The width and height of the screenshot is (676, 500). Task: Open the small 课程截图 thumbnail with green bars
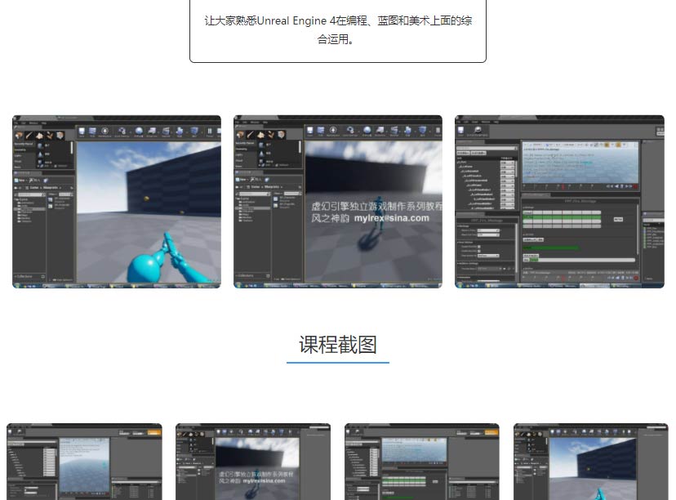point(422,462)
